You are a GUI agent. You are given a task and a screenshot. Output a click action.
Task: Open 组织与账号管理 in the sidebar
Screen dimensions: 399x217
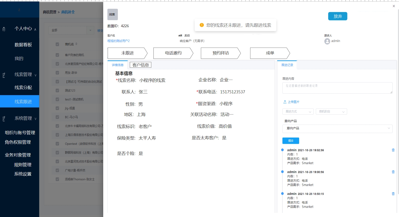point(20,133)
